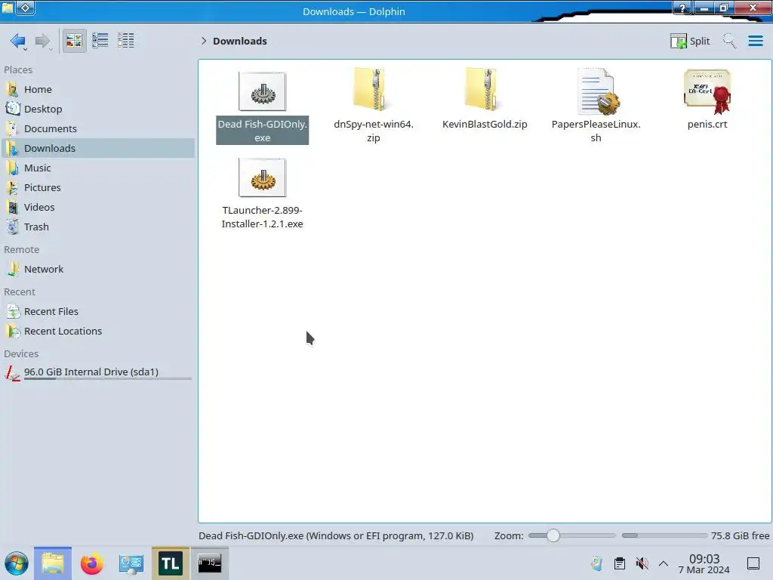Select TLauncher-2.899-Installer-1.2.1.exe icon

(x=262, y=177)
